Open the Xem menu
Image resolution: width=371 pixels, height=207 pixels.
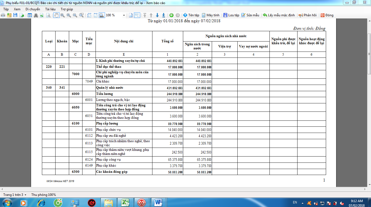17,9
